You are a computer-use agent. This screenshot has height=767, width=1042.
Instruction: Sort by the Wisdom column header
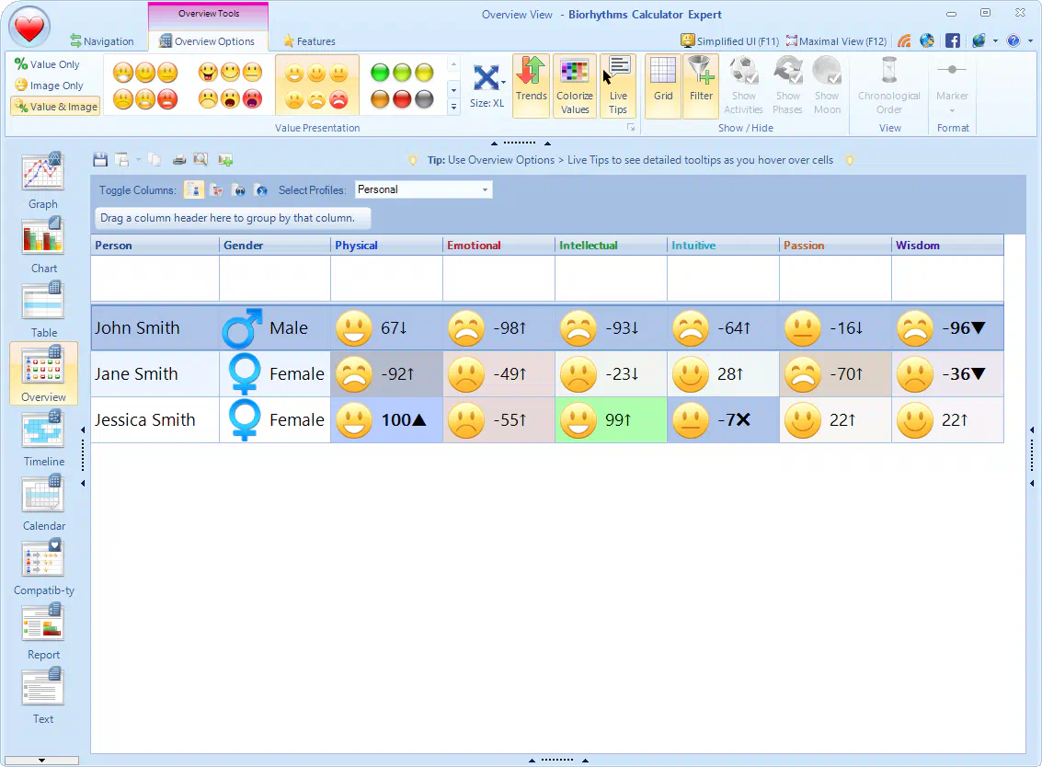point(947,246)
